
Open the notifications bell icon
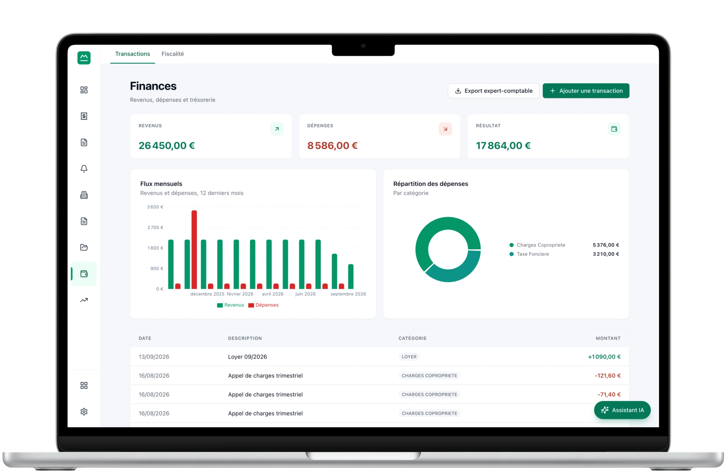click(x=84, y=169)
